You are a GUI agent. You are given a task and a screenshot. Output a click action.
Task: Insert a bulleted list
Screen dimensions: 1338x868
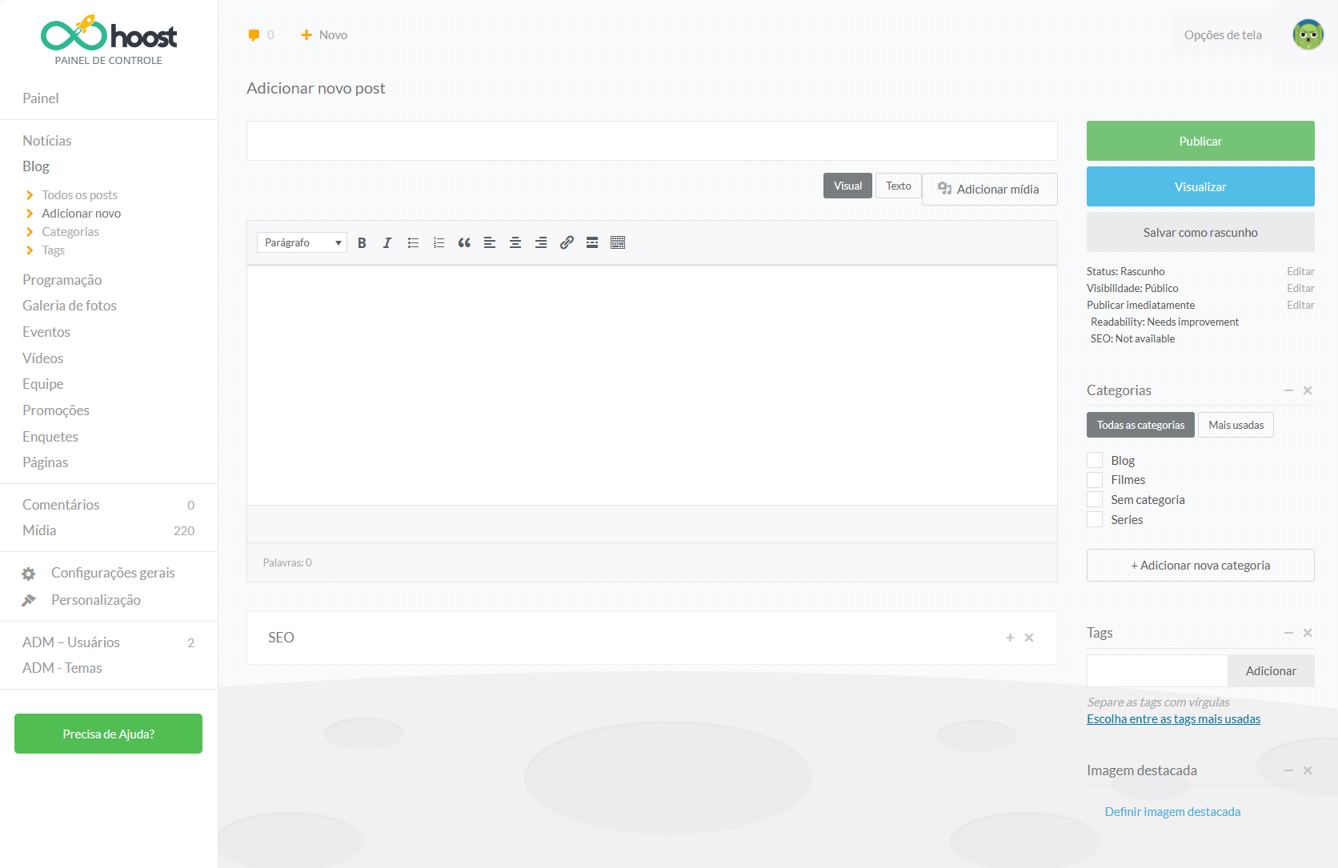coord(413,243)
